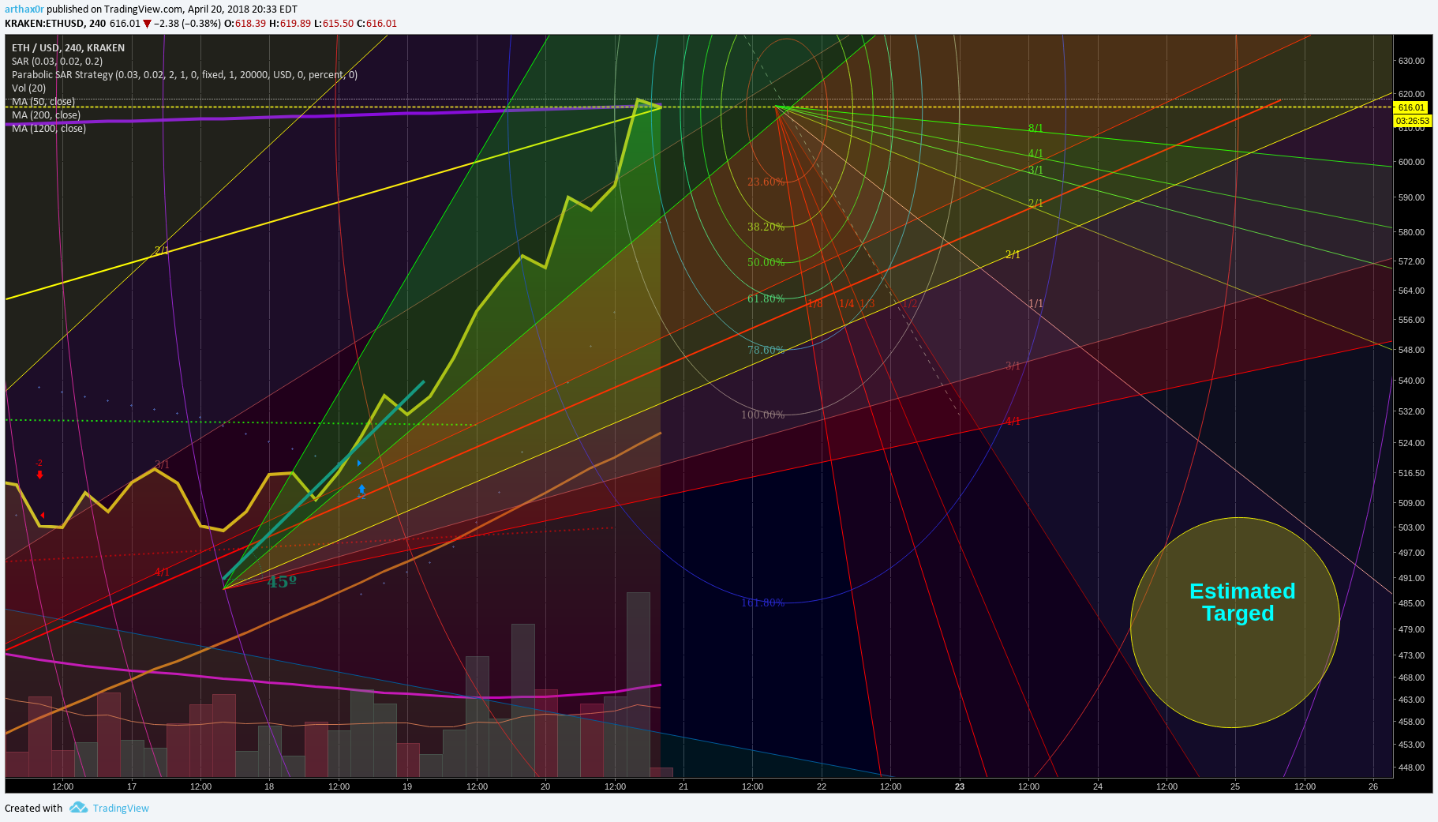Click bold date 23 on the time axis

point(960,786)
